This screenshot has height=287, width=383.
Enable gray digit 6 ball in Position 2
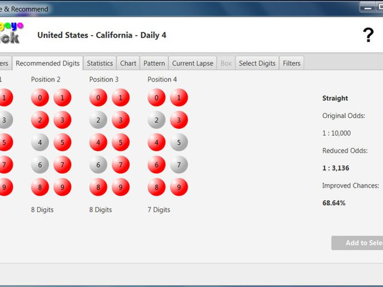pyautogui.click(x=40, y=165)
